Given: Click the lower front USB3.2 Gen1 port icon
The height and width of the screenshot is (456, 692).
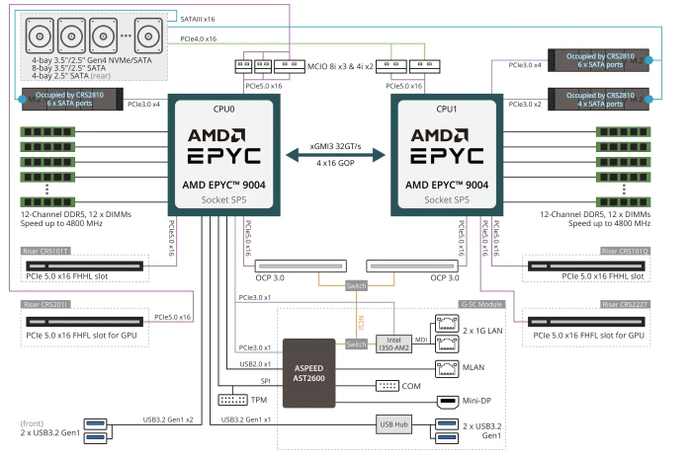Looking at the screenshot, I should click(95, 437).
